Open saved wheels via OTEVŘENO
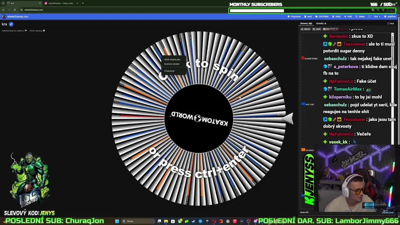Viewport: 400px width, 225px height. tap(322, 17)
